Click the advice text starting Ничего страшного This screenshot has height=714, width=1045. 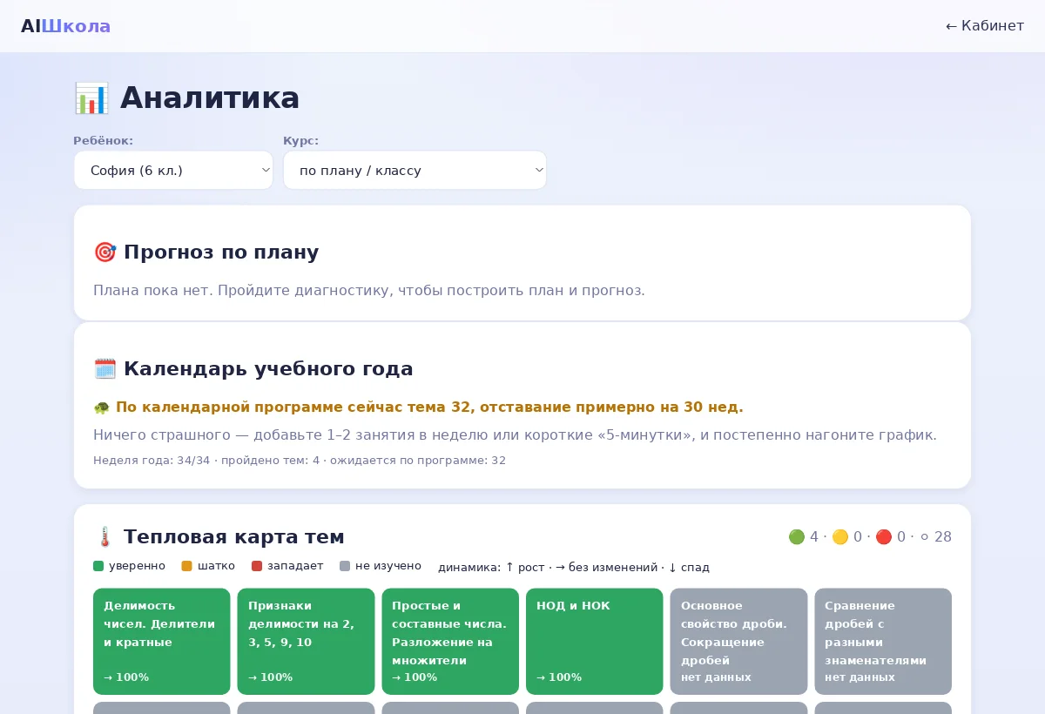click(515, 434)
